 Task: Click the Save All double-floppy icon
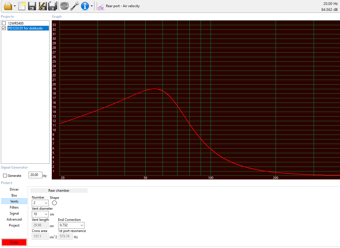click(x=53, y=6)
